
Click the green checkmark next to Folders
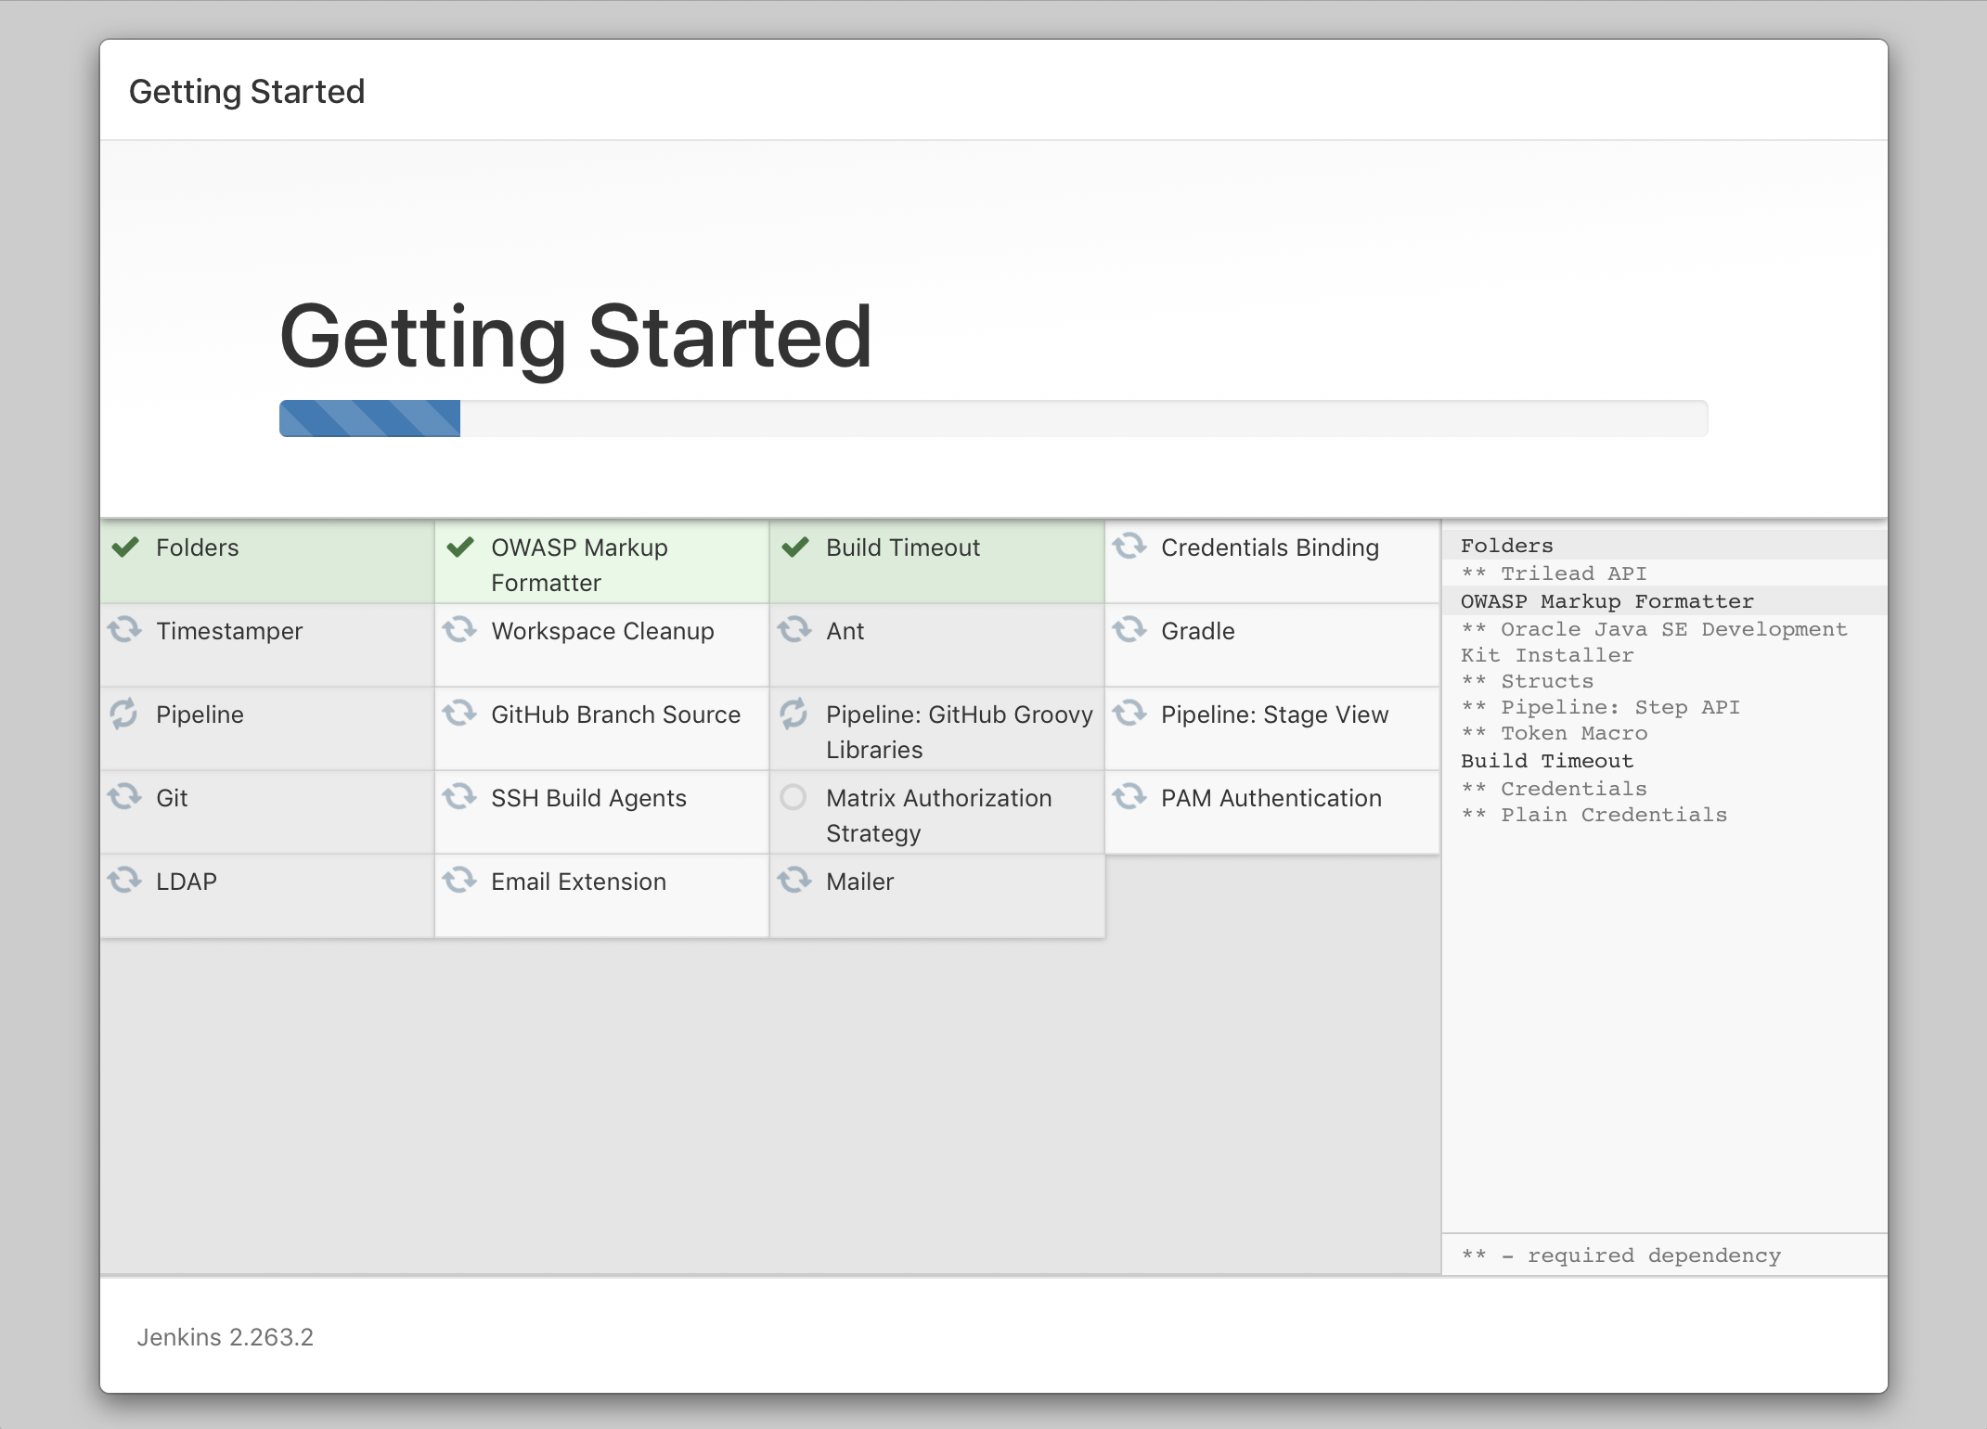[x=125, y=547]
